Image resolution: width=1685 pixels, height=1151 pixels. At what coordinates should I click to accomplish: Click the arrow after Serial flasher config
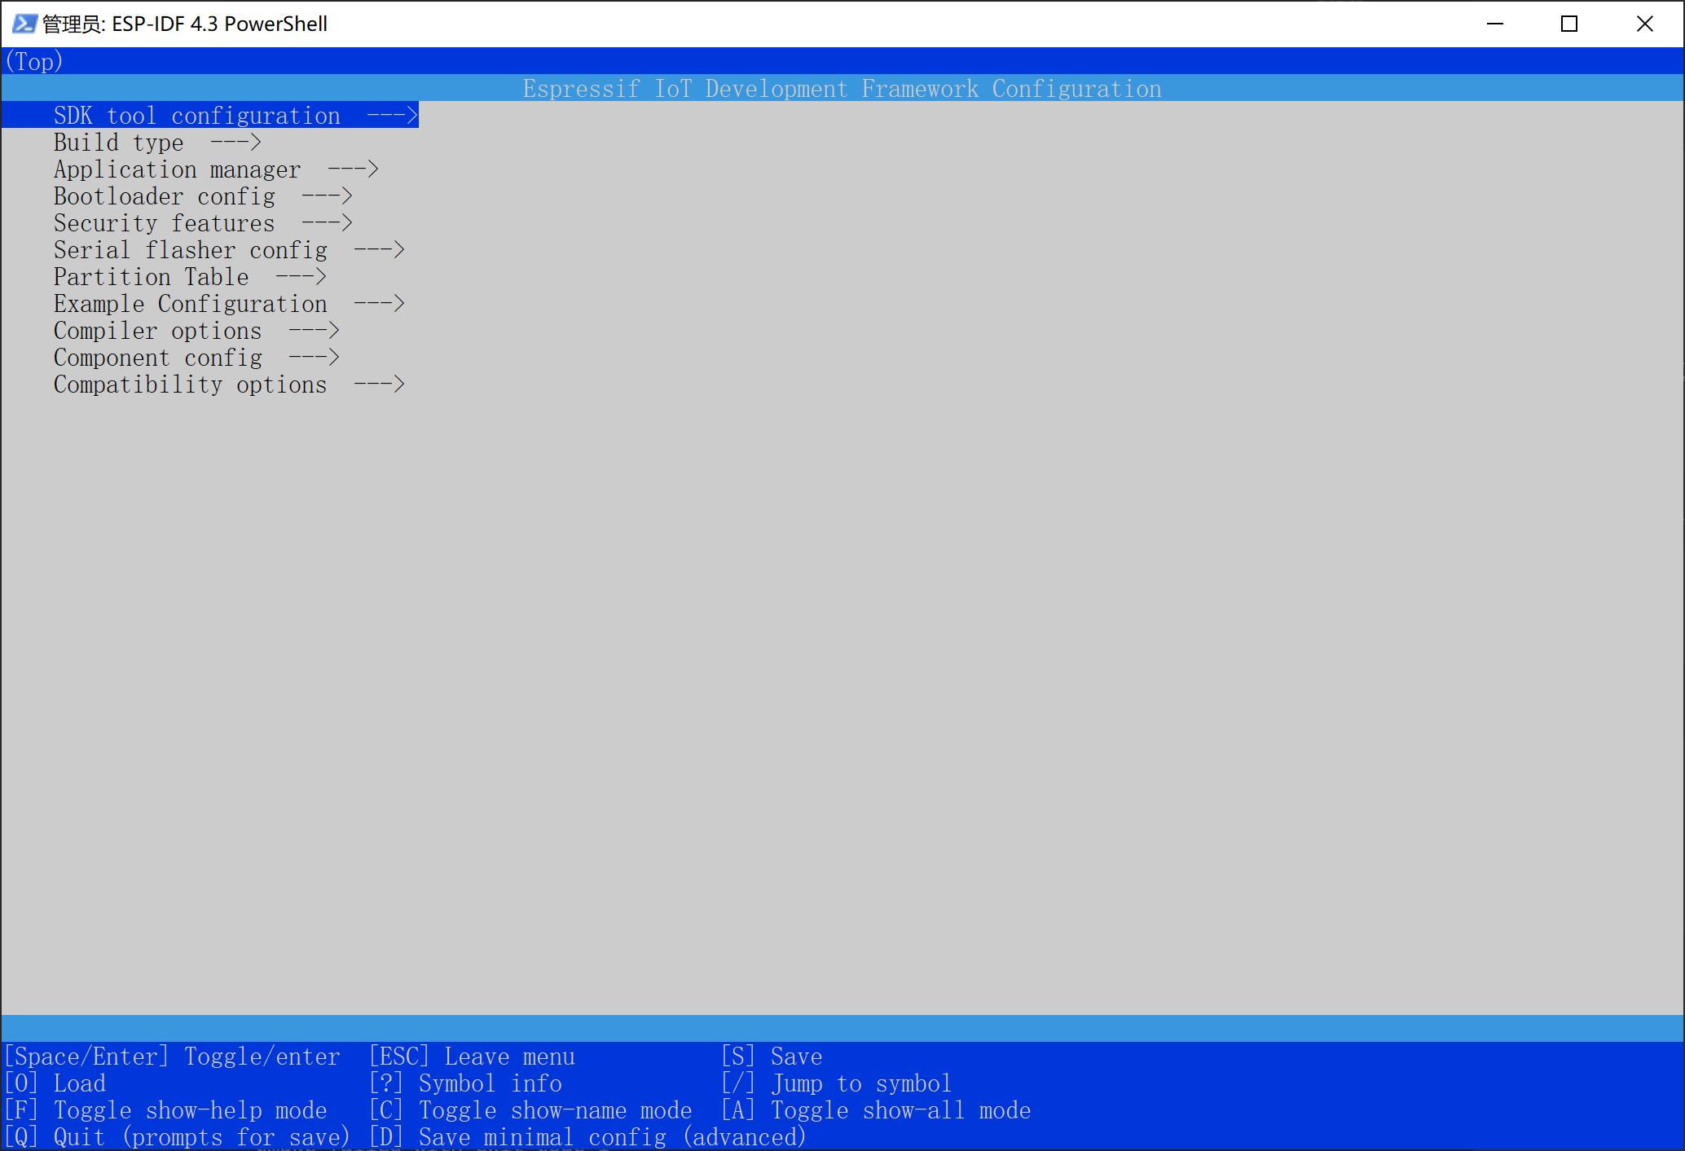[379, 249]
